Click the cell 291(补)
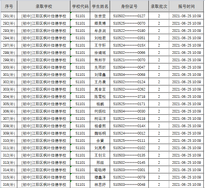 9,16
